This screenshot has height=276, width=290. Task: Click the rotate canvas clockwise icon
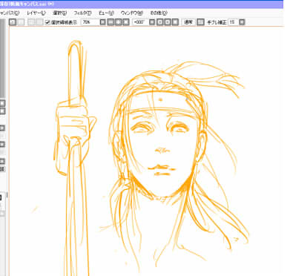(x=168, y=22)
